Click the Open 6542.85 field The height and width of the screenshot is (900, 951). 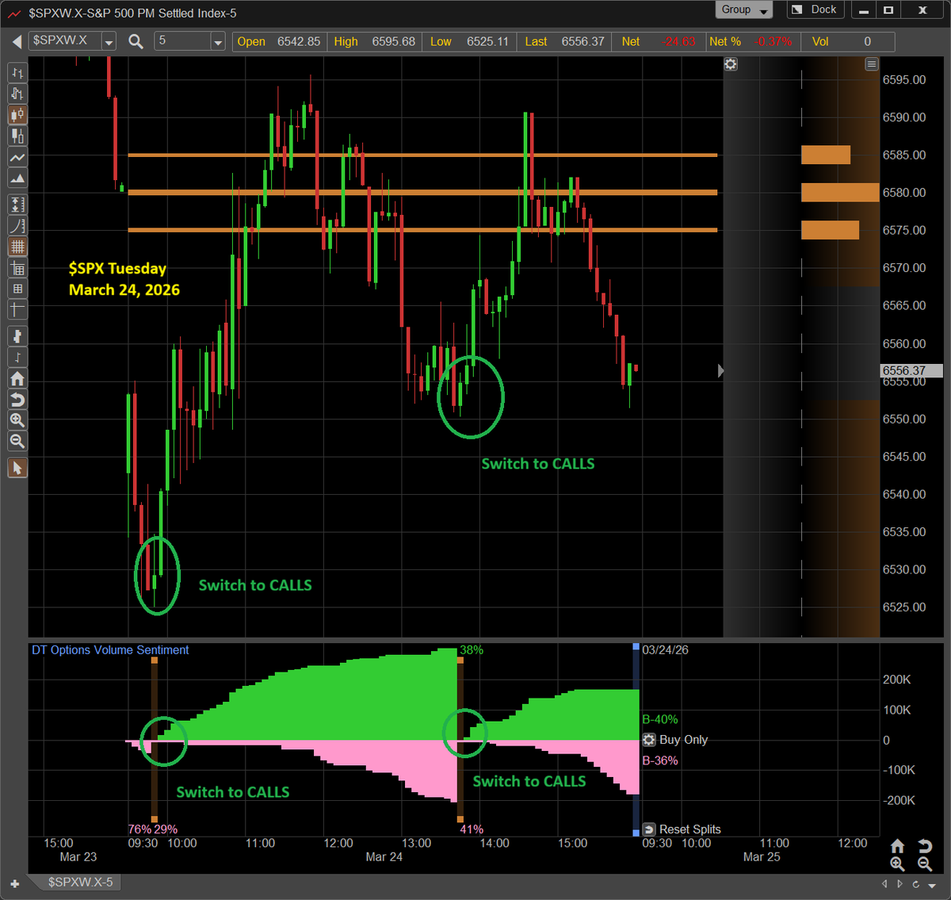279,41
